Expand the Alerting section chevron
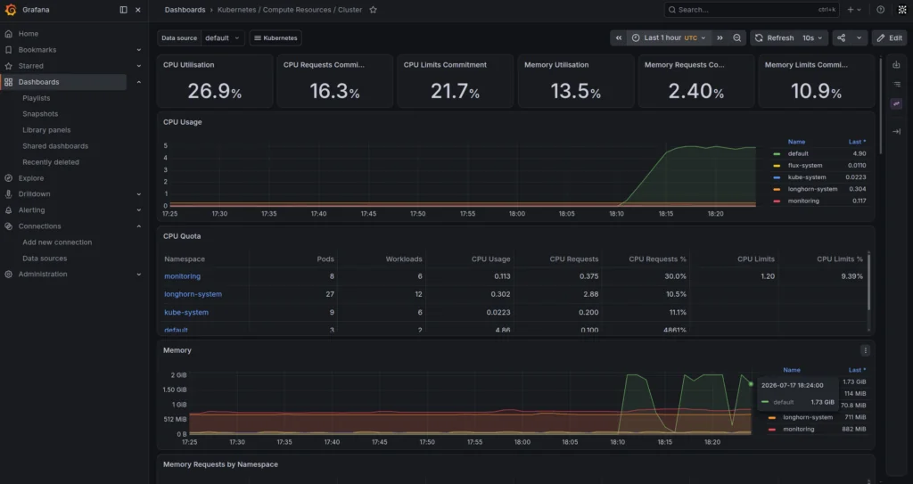Screen dimensions: 913x484 138,210
